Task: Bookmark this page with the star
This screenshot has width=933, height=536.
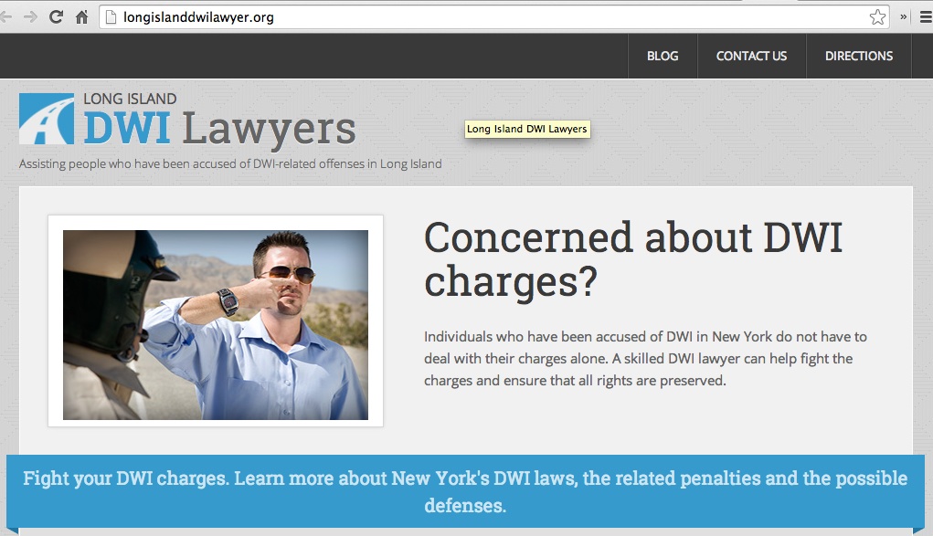Action: pos(877,17)
